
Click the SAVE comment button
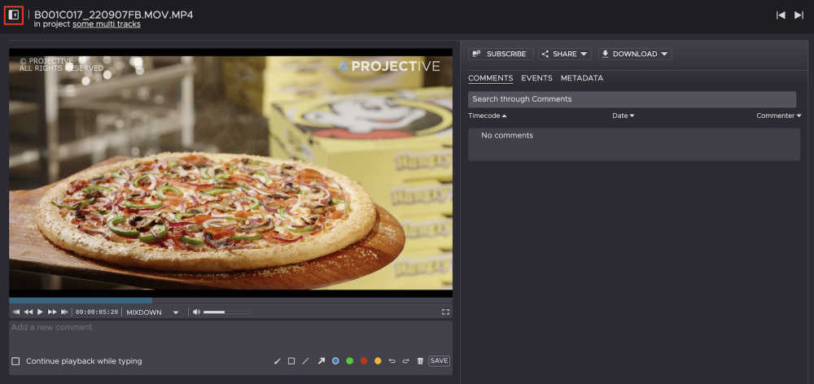(x=440, y=360)
